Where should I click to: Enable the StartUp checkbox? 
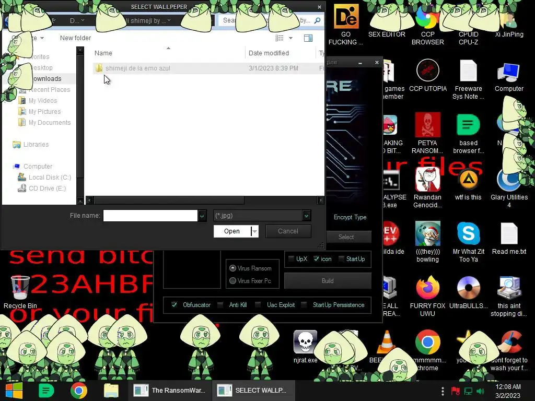(x=341, y=259)
